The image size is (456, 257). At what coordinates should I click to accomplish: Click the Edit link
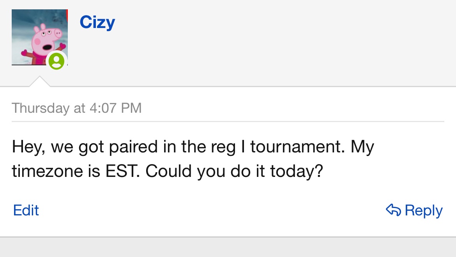[x=26, y=210]
